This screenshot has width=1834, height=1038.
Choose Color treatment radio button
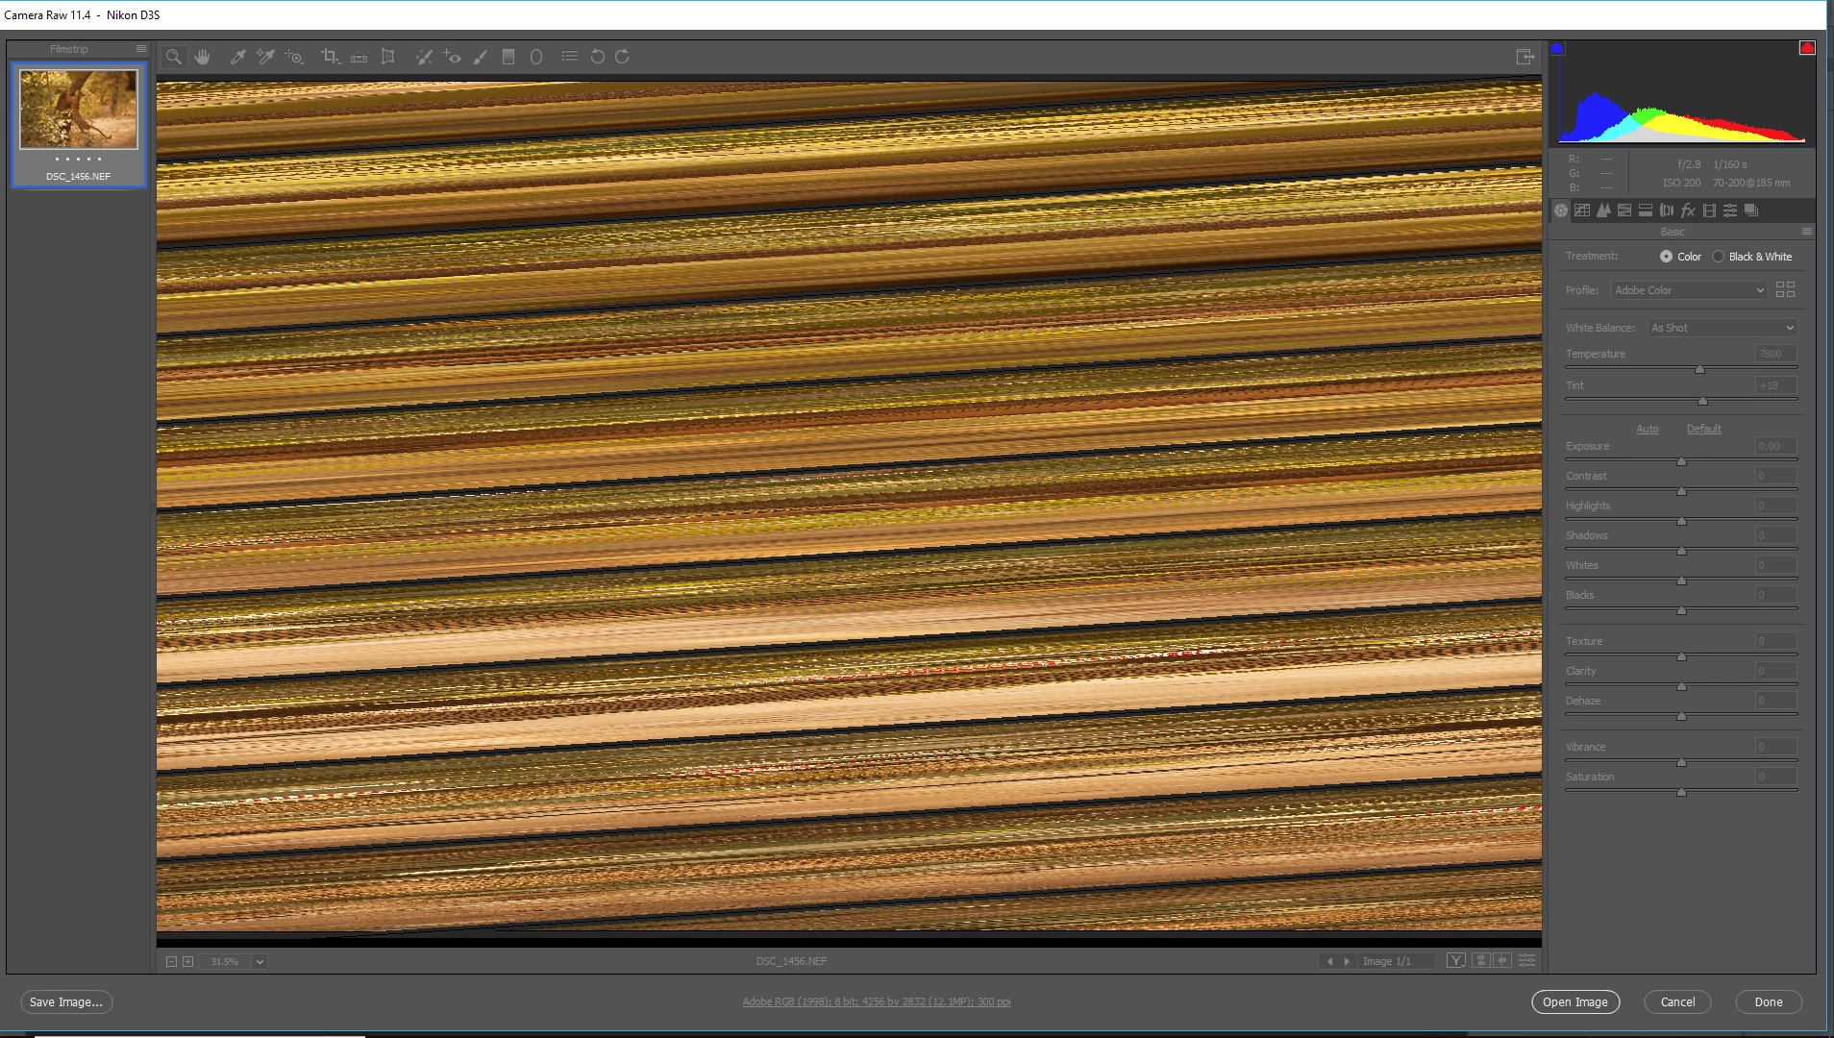click(x=1666, y=257)
